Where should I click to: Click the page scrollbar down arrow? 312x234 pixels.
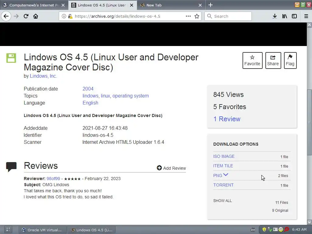point(309,222)
